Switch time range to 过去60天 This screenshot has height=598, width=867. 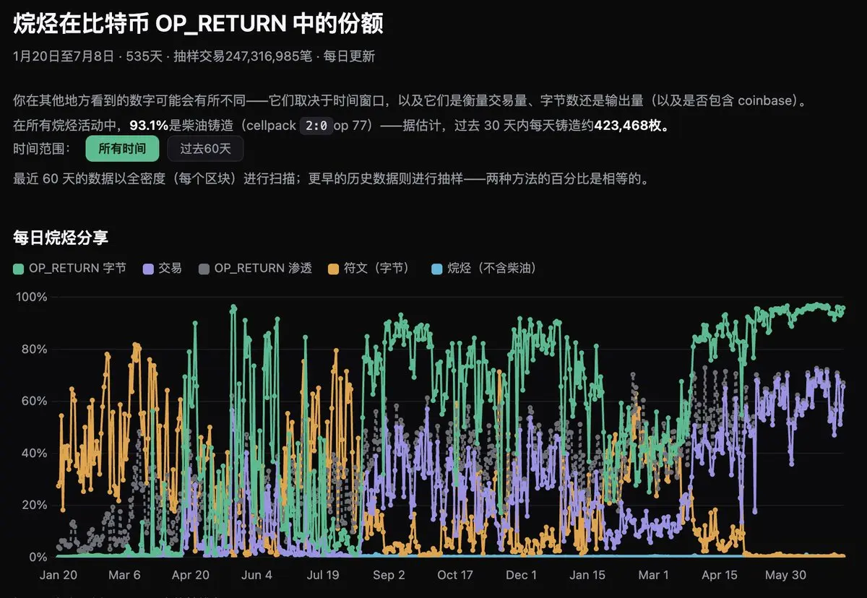point(205,149)
